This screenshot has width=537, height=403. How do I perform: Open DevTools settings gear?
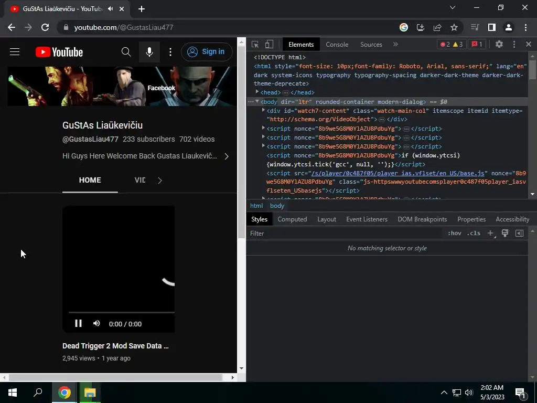point(499,44)
